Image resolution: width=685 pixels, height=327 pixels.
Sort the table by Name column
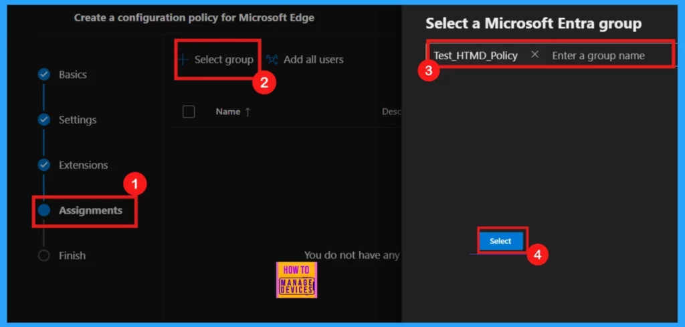point(233,112)
